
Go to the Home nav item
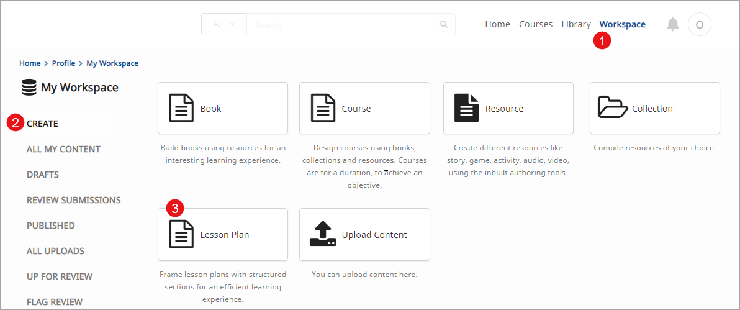click(497, 24)
